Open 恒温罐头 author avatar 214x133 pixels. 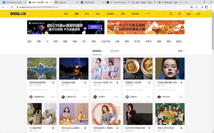pyautogui.click(x=127, y=97)
